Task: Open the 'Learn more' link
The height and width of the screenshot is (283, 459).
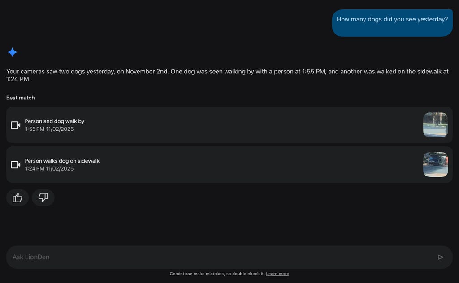Action: [277, 274]
